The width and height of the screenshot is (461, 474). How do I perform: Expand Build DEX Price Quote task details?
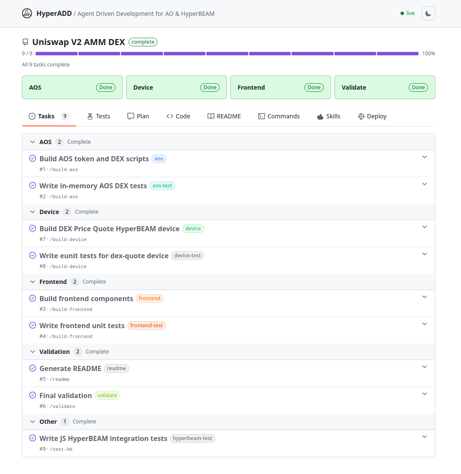point(425,227)
